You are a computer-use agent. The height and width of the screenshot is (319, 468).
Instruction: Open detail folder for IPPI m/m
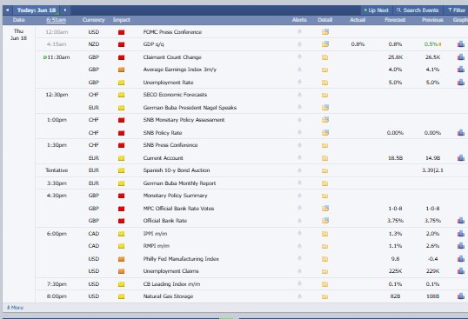324,234
